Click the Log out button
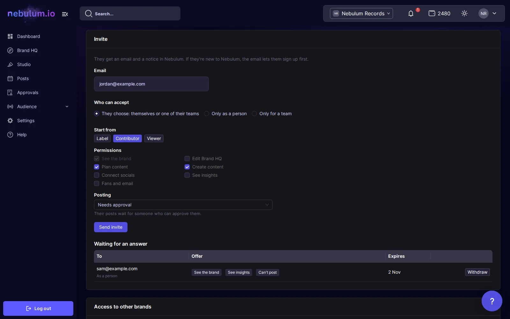 pyautogui.click(x=38, y=308)
